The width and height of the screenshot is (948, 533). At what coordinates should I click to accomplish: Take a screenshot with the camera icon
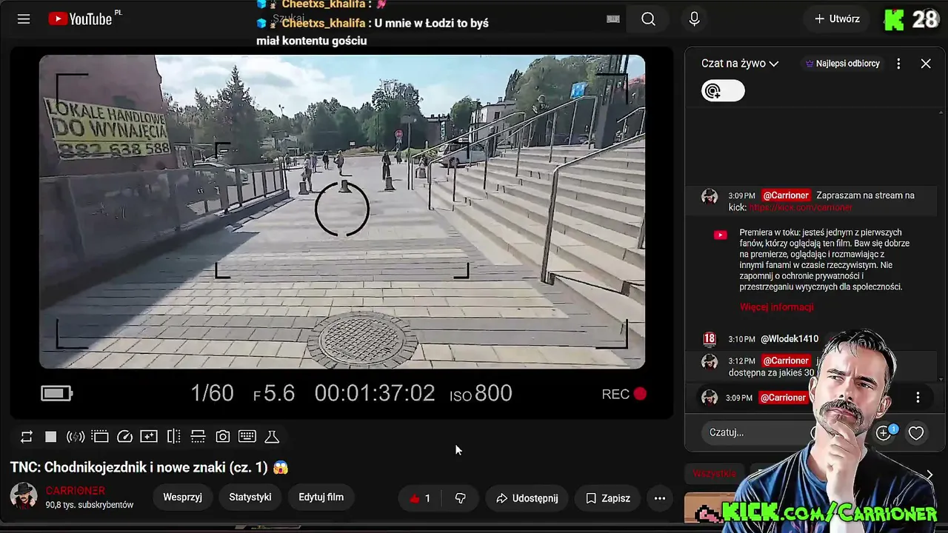[222, 437]
